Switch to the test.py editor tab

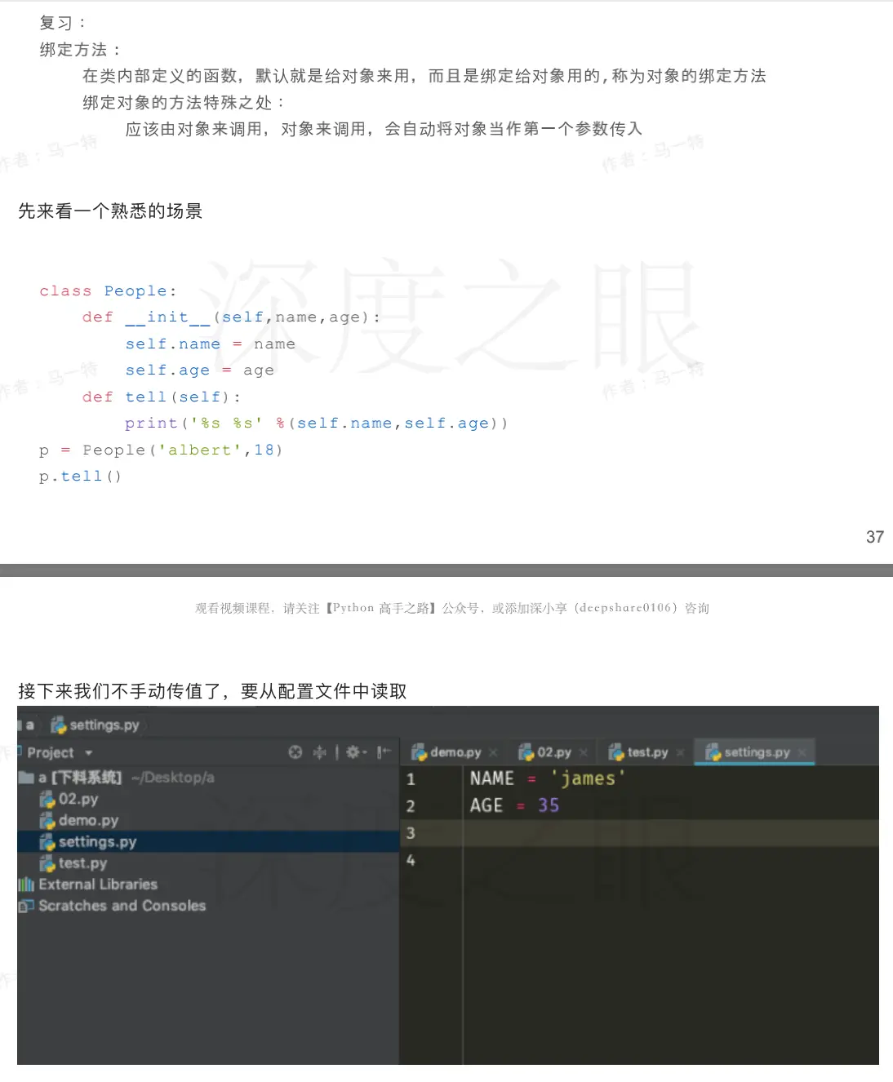point(647,752)
